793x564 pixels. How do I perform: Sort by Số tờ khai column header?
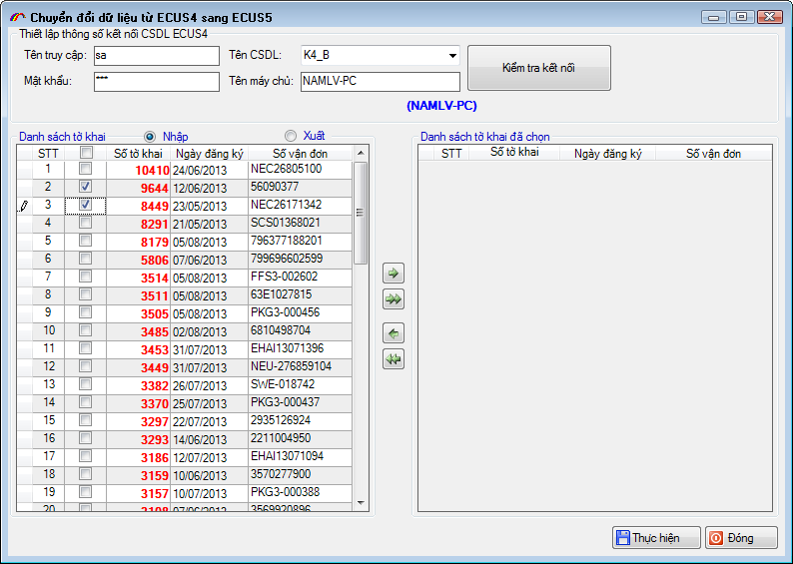pos(138,154)
